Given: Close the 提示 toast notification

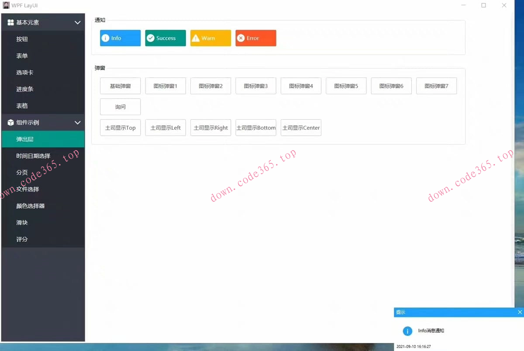Looking at the screenshot, I should (520, 312).
